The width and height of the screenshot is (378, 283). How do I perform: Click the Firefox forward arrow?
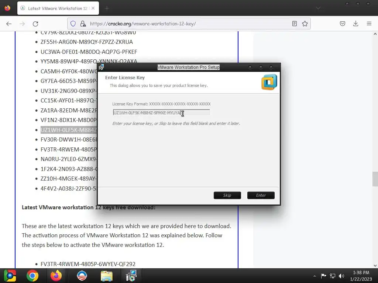[22, 24]
